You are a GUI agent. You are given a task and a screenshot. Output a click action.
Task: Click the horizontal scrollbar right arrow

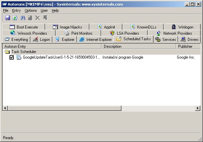click(198, 108)
